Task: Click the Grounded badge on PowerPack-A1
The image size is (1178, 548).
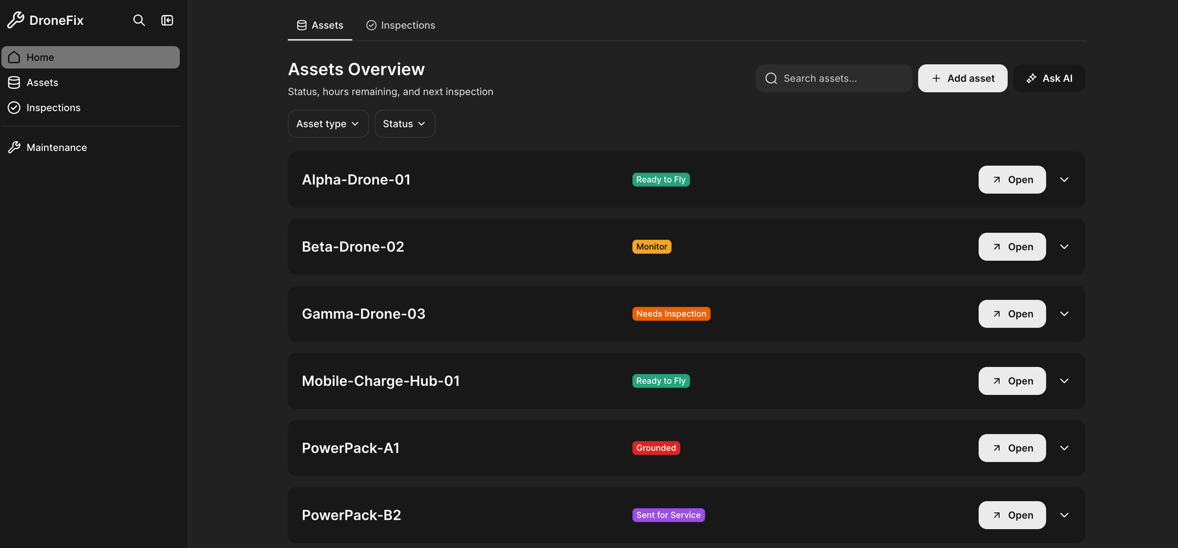Action: pyautogui.click(x=656, y=448)
